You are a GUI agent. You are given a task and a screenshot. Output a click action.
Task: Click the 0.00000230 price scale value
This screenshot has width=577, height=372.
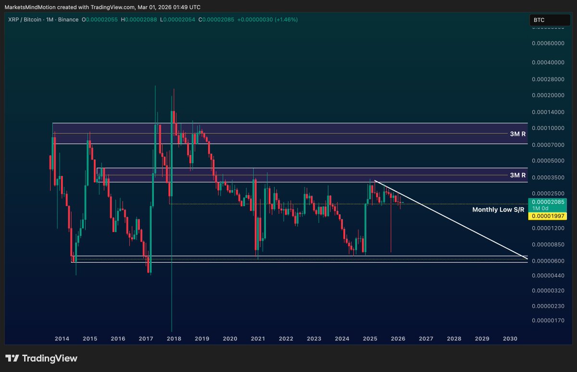(548, 306)
